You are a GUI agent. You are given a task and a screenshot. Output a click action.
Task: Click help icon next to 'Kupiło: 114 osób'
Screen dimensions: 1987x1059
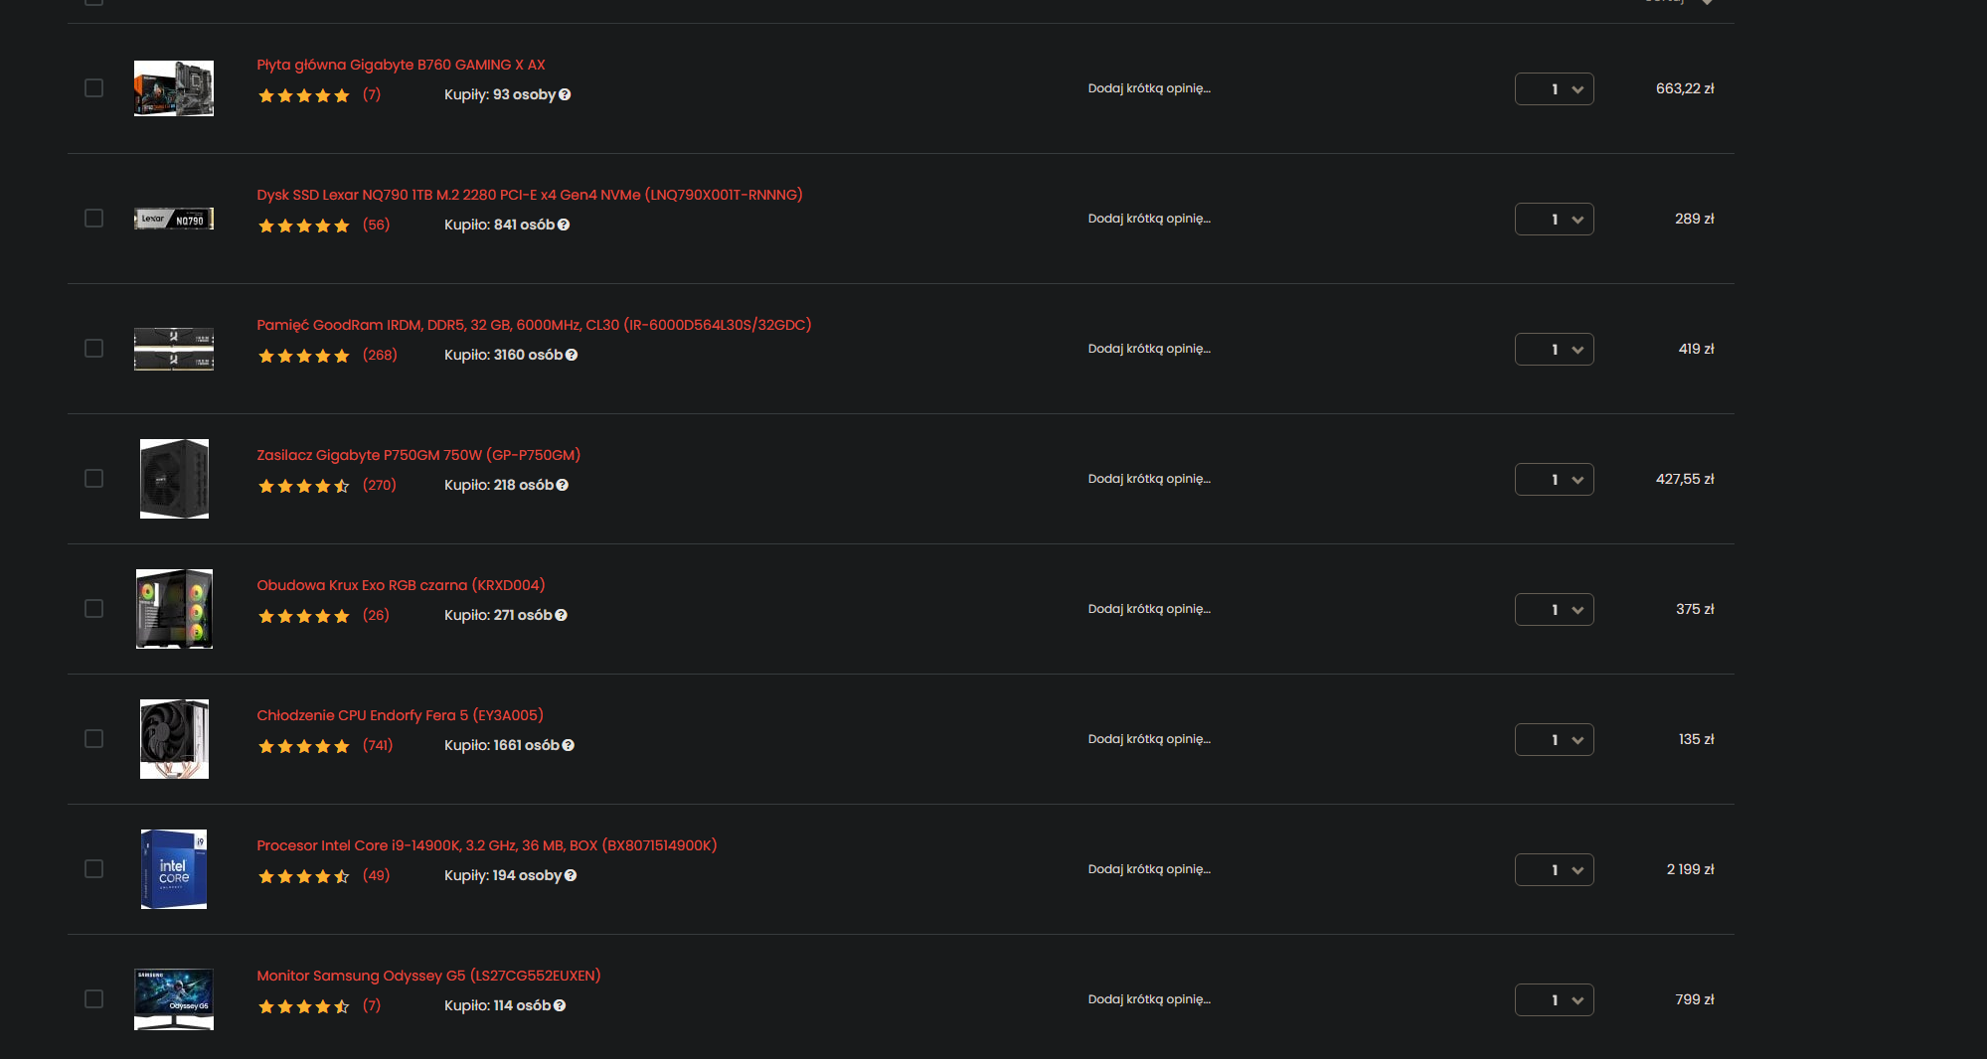click(x=560, y=1005)
